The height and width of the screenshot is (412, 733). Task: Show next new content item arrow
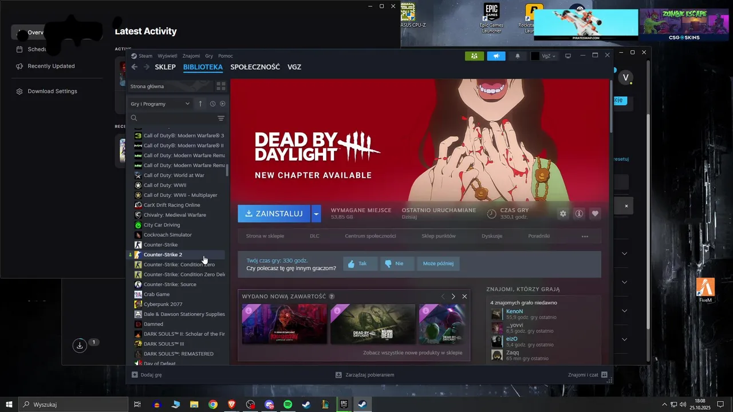coord(453,296)
